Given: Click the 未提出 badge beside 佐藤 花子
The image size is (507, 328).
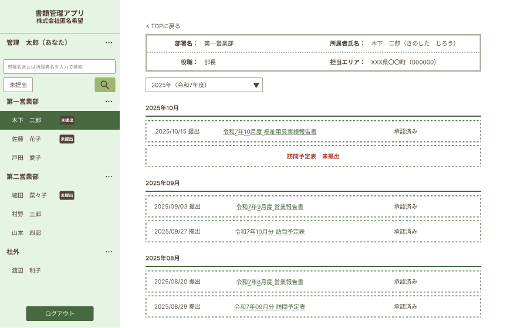Looking at the screenshot, I should [x=67, y=139].
